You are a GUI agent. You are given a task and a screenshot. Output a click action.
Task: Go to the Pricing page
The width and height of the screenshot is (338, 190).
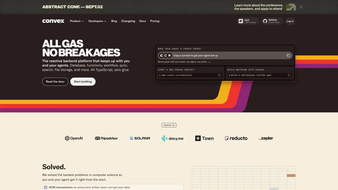tap(155, 21)
